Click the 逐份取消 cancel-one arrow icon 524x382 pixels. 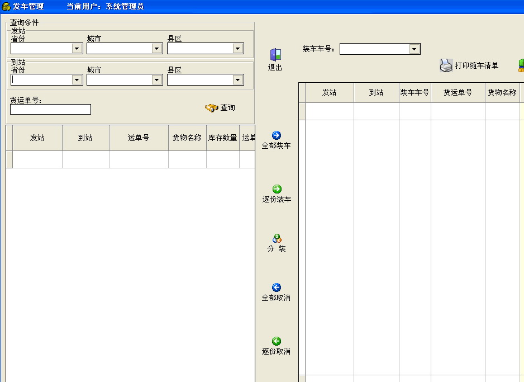(x=276, y=341)
